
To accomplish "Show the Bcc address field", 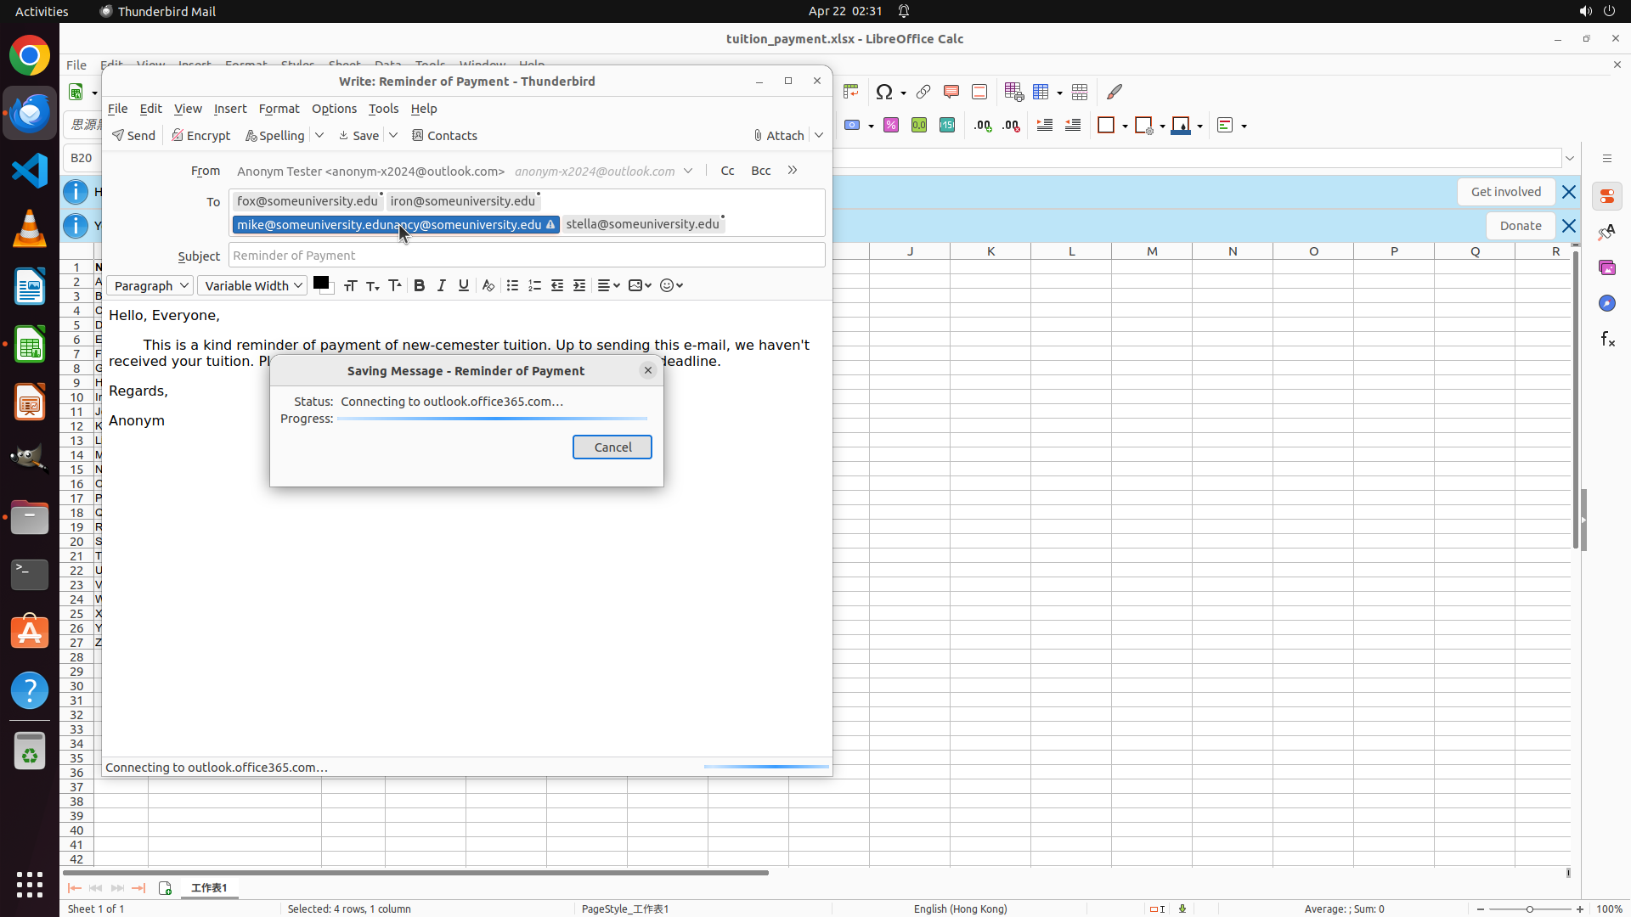I will point(760,171).
